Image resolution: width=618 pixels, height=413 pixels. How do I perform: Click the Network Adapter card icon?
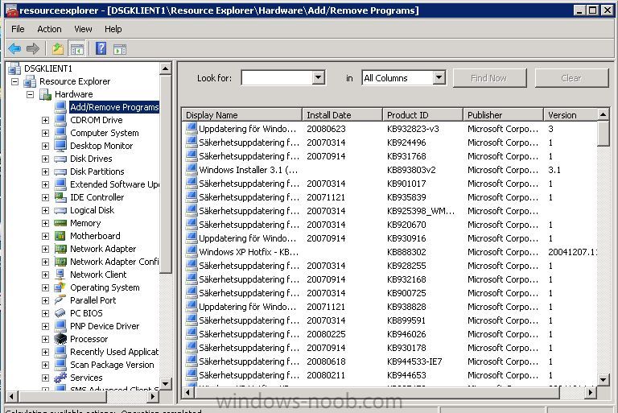click(x=60, y=249)
